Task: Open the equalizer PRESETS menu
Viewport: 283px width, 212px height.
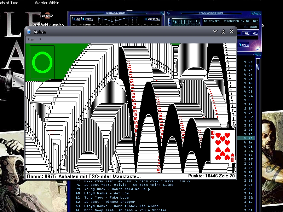Action: click(x=152, y=19)
